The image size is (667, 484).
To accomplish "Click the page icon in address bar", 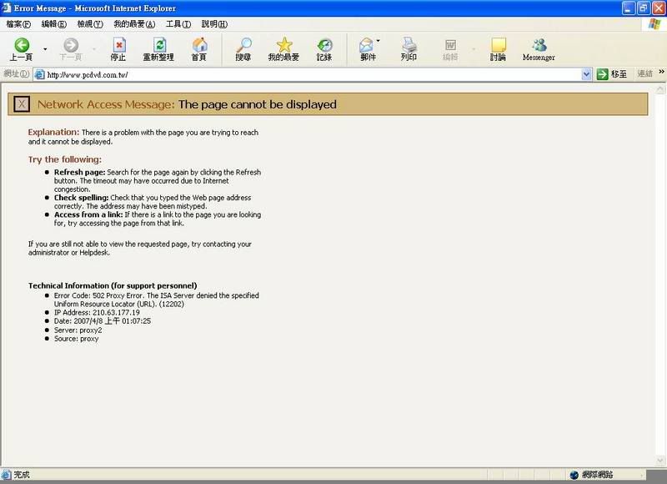I will (x=39, y=74).
